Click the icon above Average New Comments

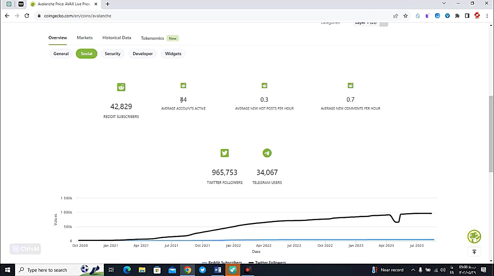click(x=350, y=86)
